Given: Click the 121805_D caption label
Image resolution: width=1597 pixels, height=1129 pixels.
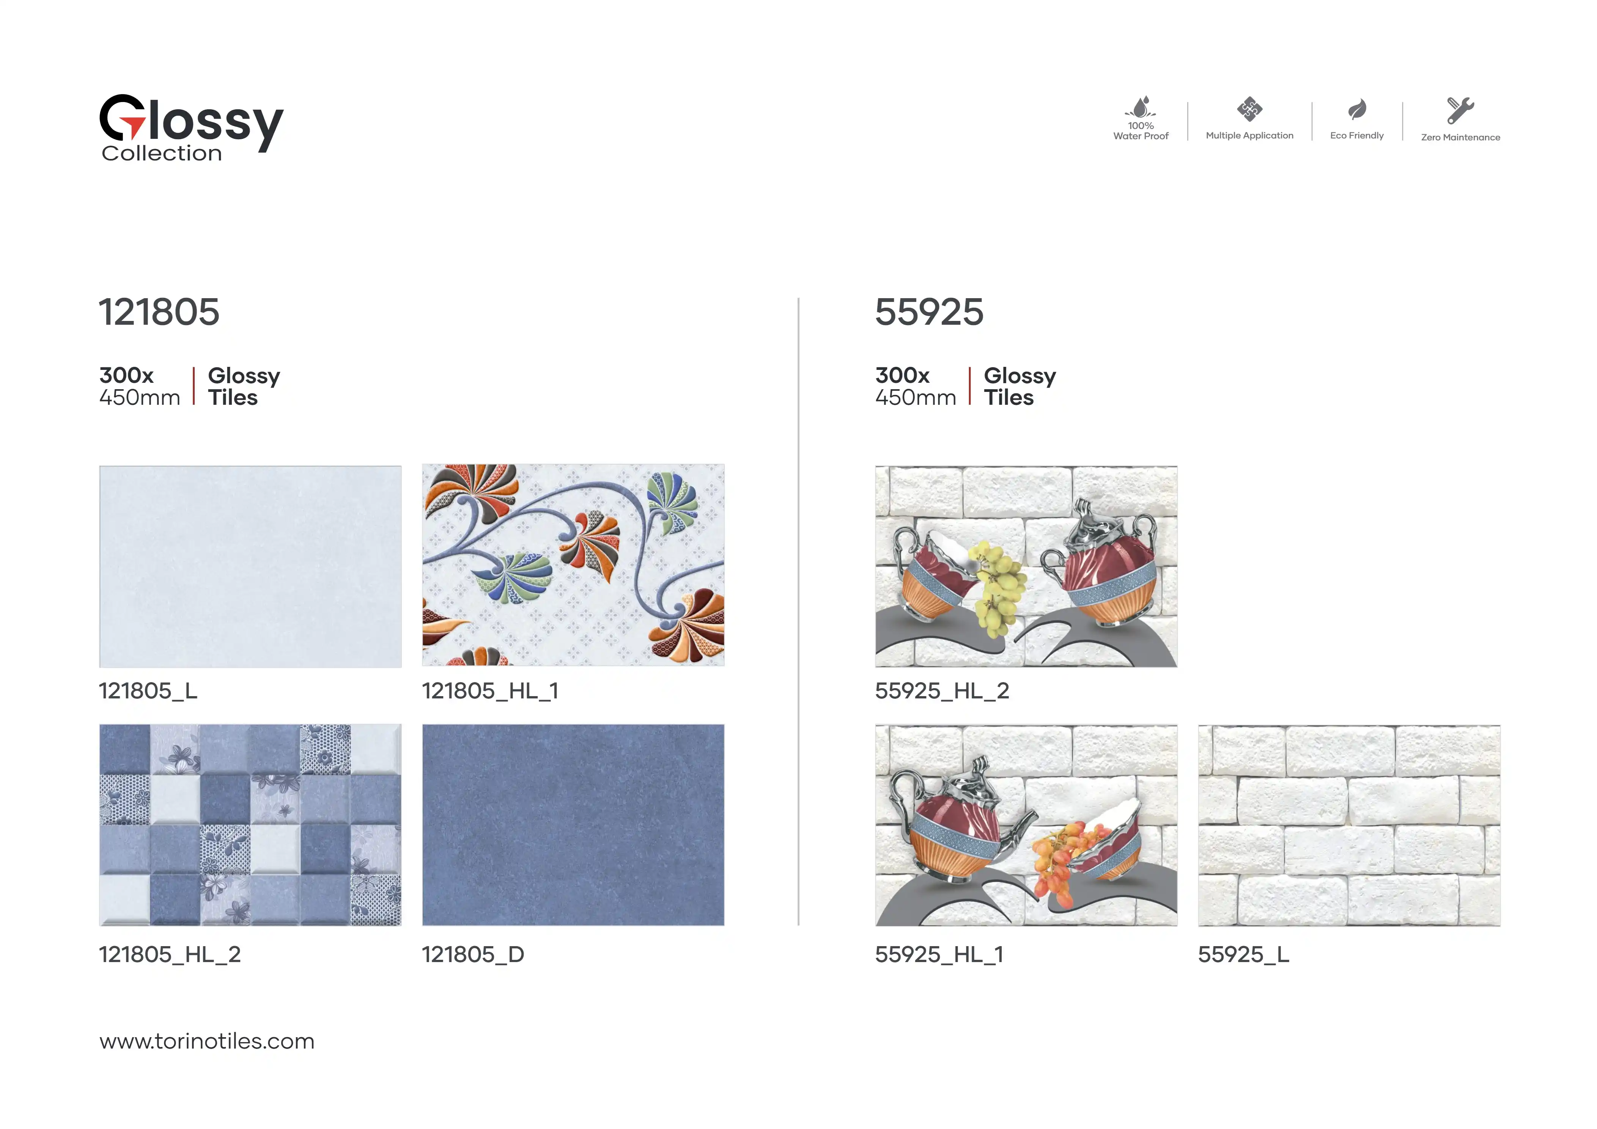Looking at the screenshot, I should click(473, 954).
